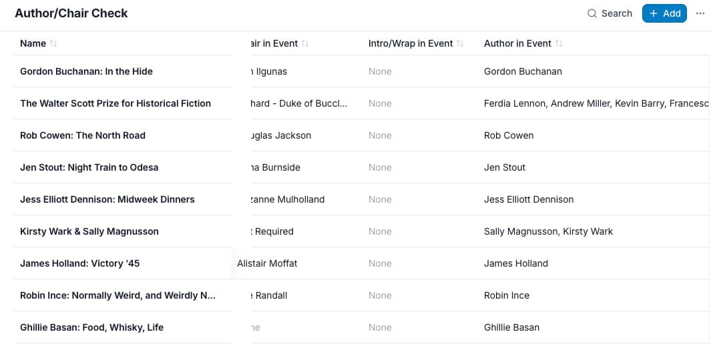Click the Search magnifier icon

(x=591, y=13)
